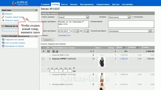Image resolution: width=161 pixels, height=90 pixels.
Task: Expand row Блузка BSB 1234 triangle
Action: (93, 55)
